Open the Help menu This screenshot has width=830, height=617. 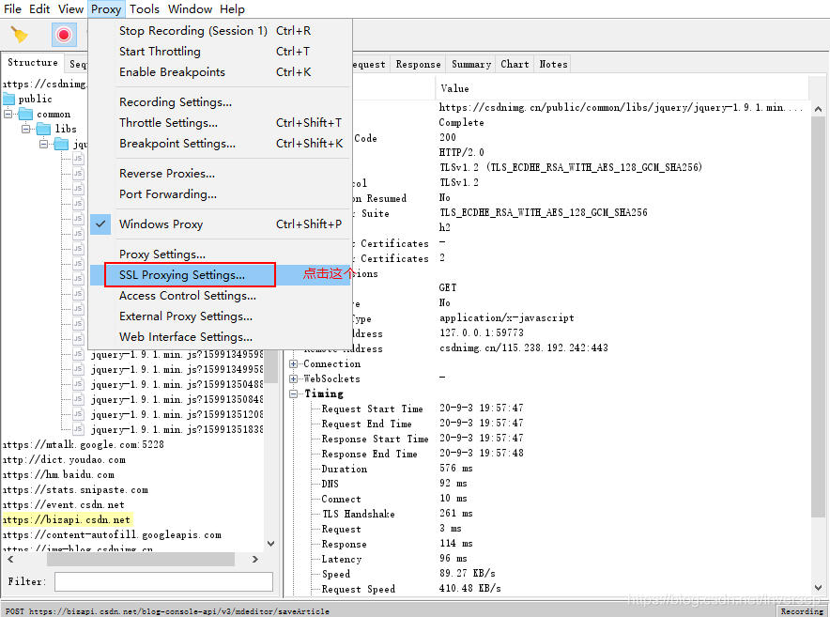coord(232,9)
